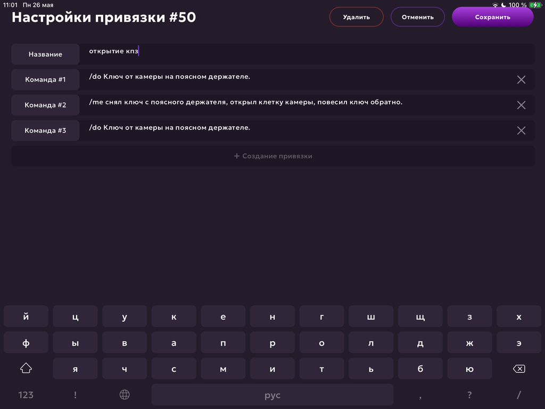545x409 pixels.
Task: Tap the у key
Action: point(125,316)
